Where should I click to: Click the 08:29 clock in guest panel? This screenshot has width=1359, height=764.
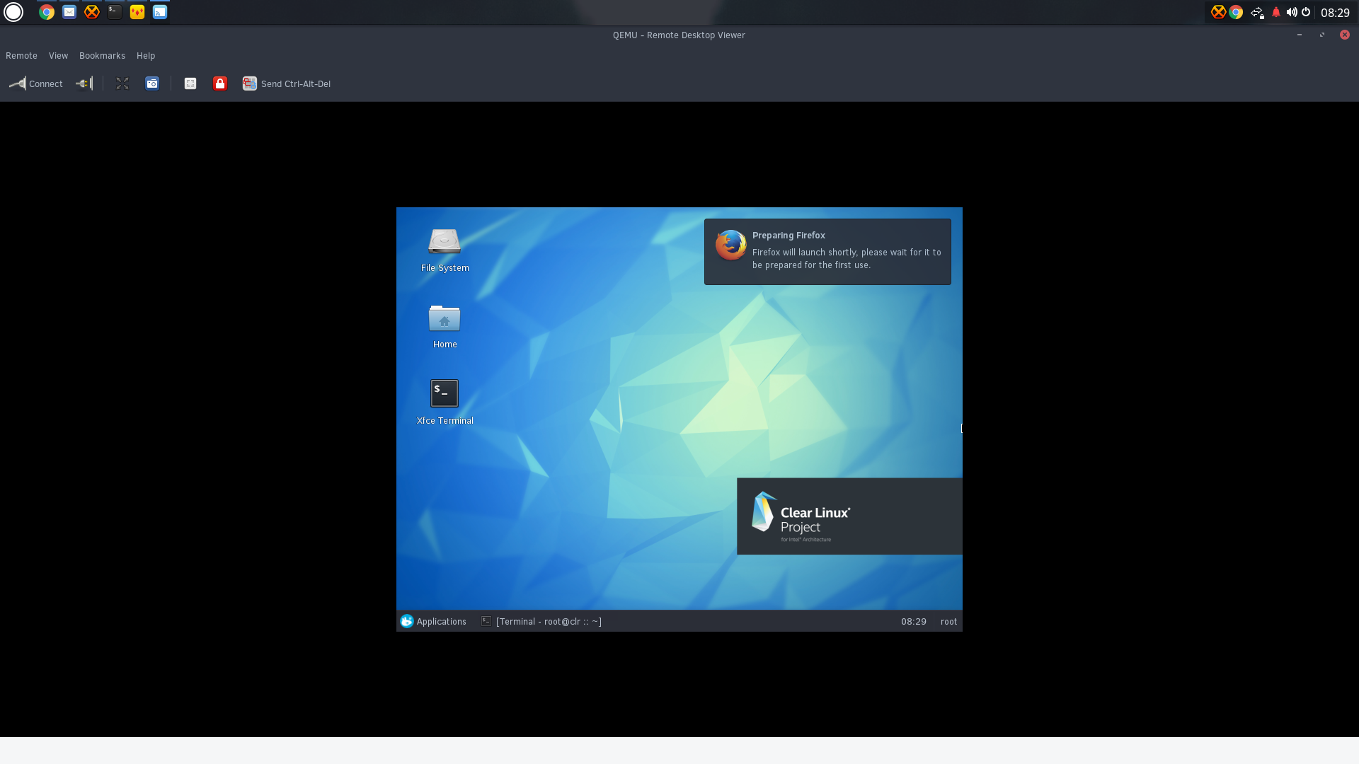pyautogui.click(x=913, y=621)
